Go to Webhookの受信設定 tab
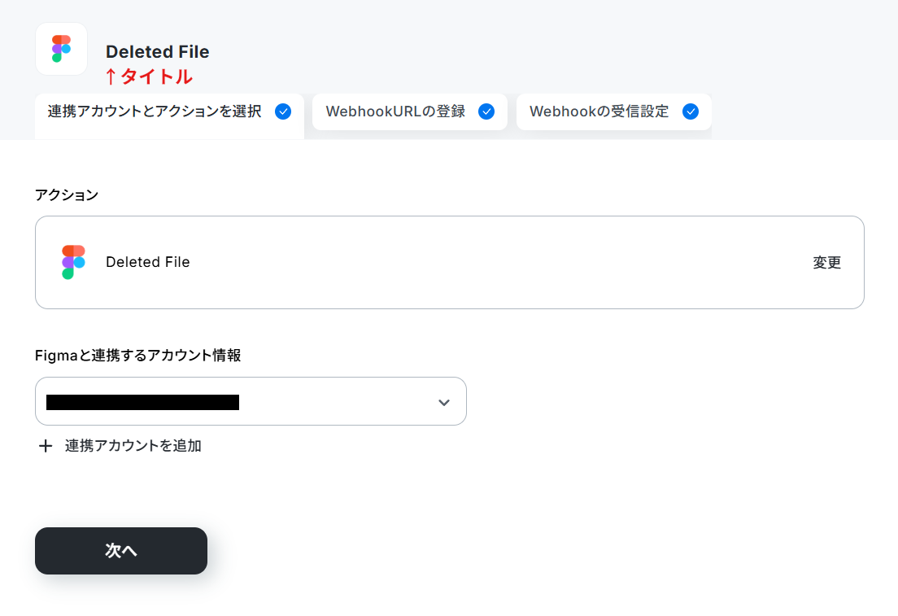 [x=614, y=111]
